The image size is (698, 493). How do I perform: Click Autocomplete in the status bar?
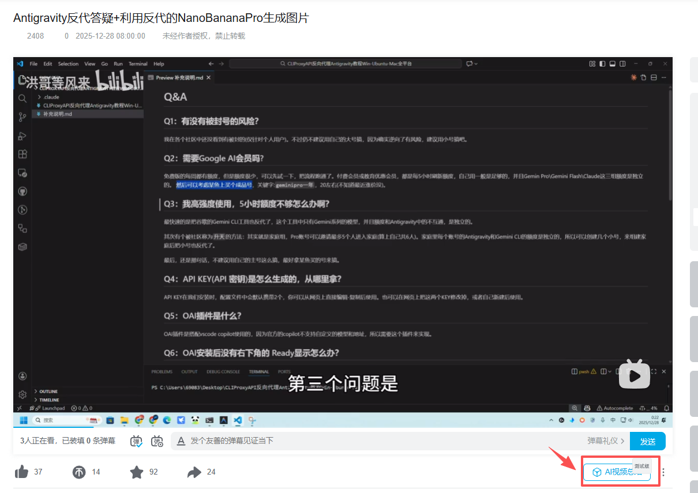point(615,408)
